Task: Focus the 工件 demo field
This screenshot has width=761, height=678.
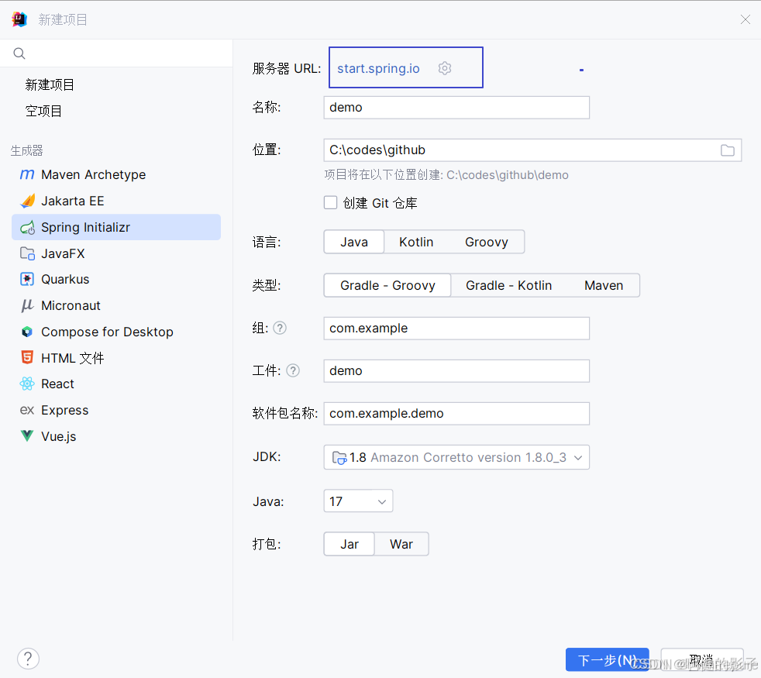Action: point(456,371)
